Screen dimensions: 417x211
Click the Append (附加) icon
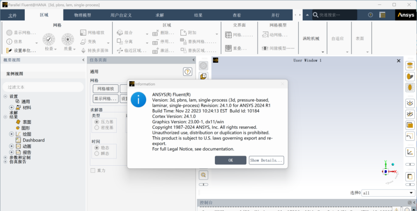click(183, 32)
